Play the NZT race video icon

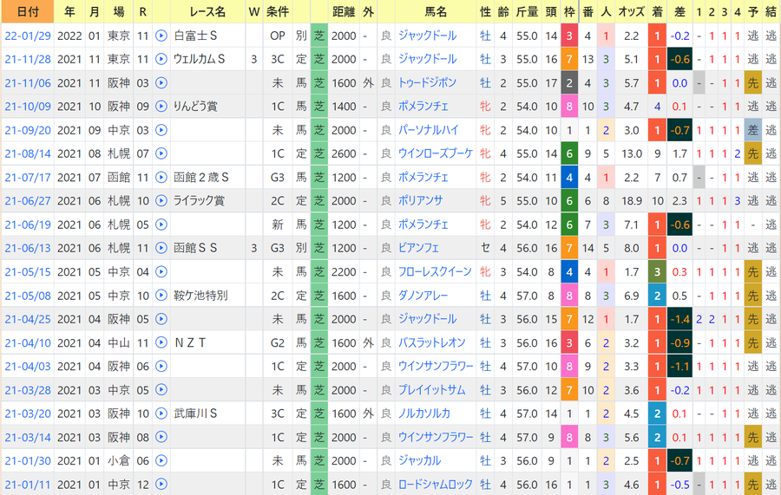click(161, 342)
